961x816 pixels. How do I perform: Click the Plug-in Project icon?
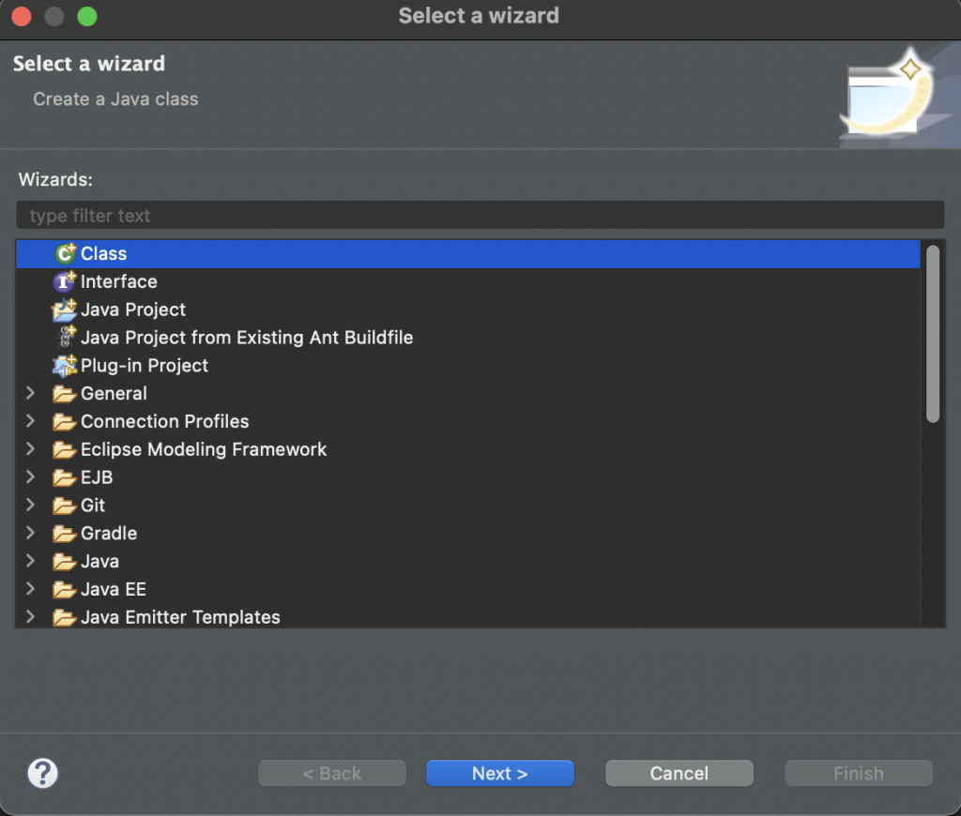point(65,365)
